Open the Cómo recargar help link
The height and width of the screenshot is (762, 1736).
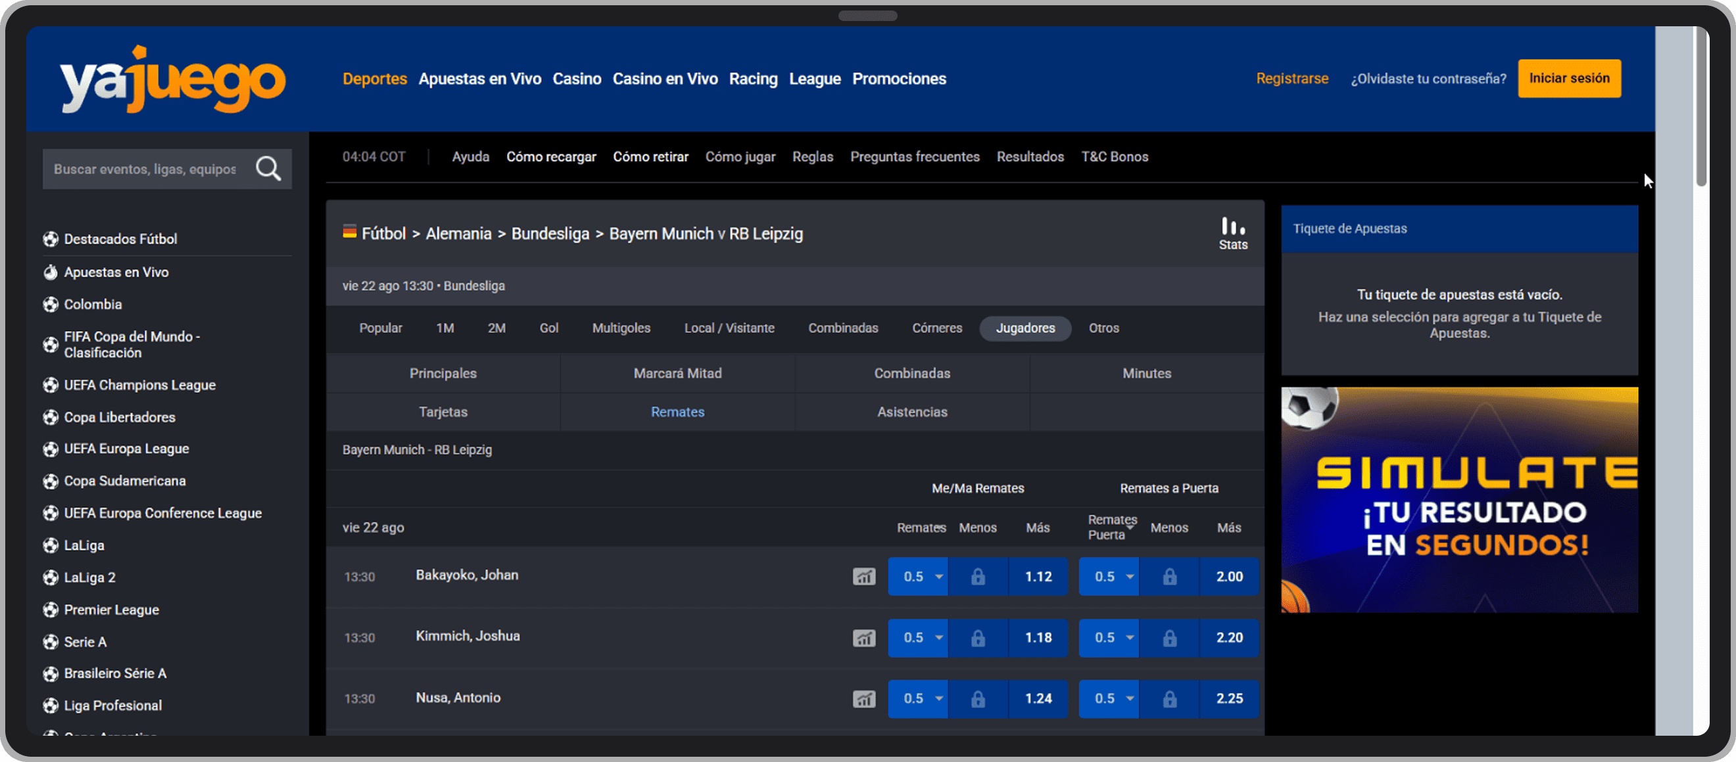click(x=550, y=157)
